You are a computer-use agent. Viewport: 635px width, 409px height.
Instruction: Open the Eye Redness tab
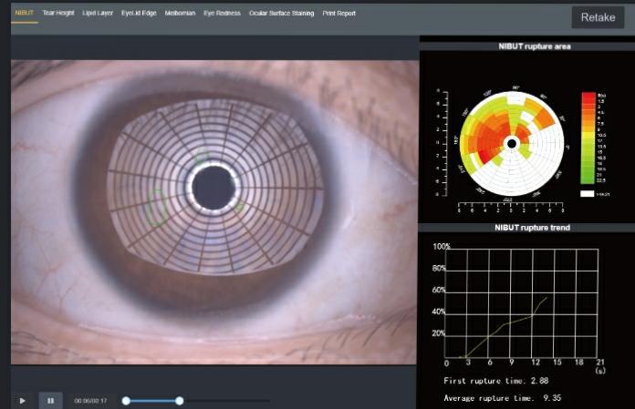tap(223, 14)
